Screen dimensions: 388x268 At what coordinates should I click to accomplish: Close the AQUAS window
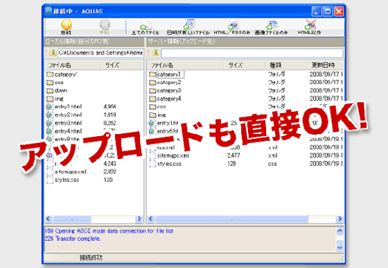pyautogui.click(x=339, y=11)
